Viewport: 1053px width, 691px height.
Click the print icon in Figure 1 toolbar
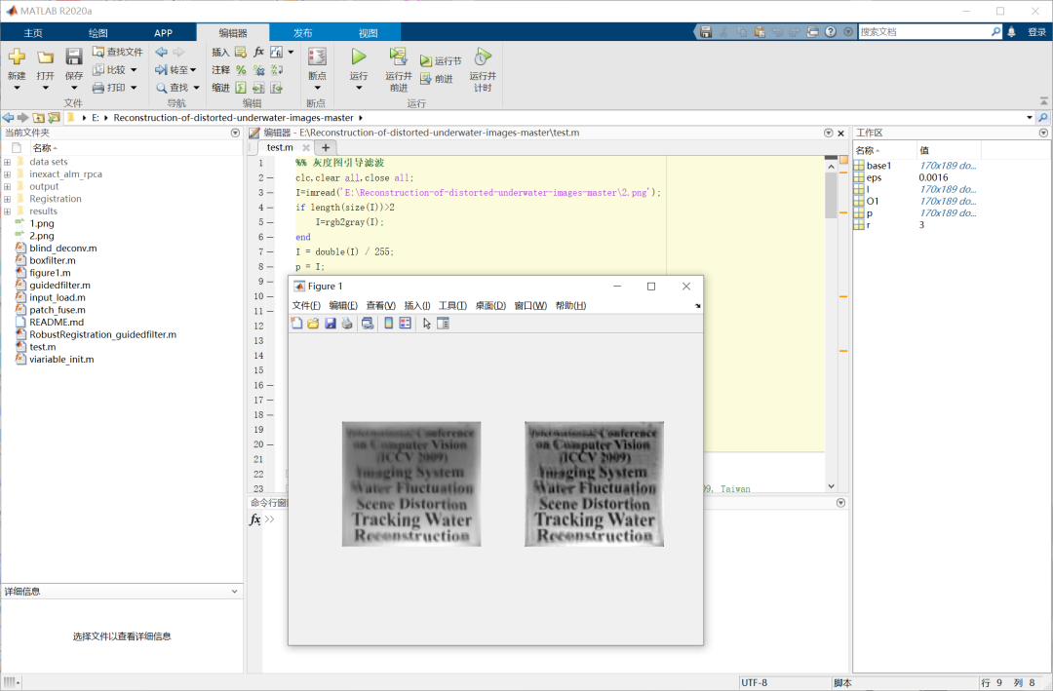pos(346,324)
